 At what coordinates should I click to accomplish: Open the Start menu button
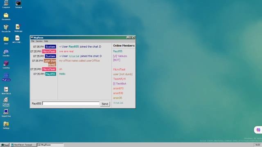point(5,145)
